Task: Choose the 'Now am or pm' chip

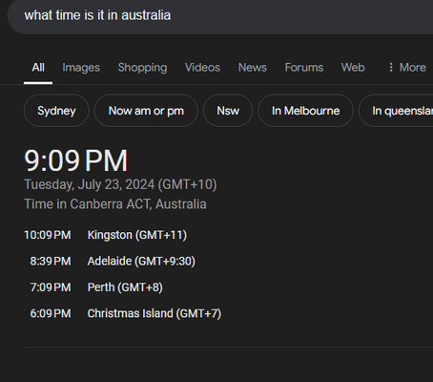Action: tap(146, 111)
